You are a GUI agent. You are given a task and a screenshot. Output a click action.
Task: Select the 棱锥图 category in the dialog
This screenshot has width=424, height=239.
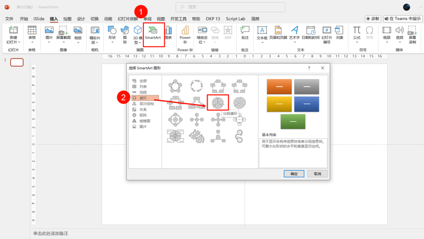pos(144,121)
